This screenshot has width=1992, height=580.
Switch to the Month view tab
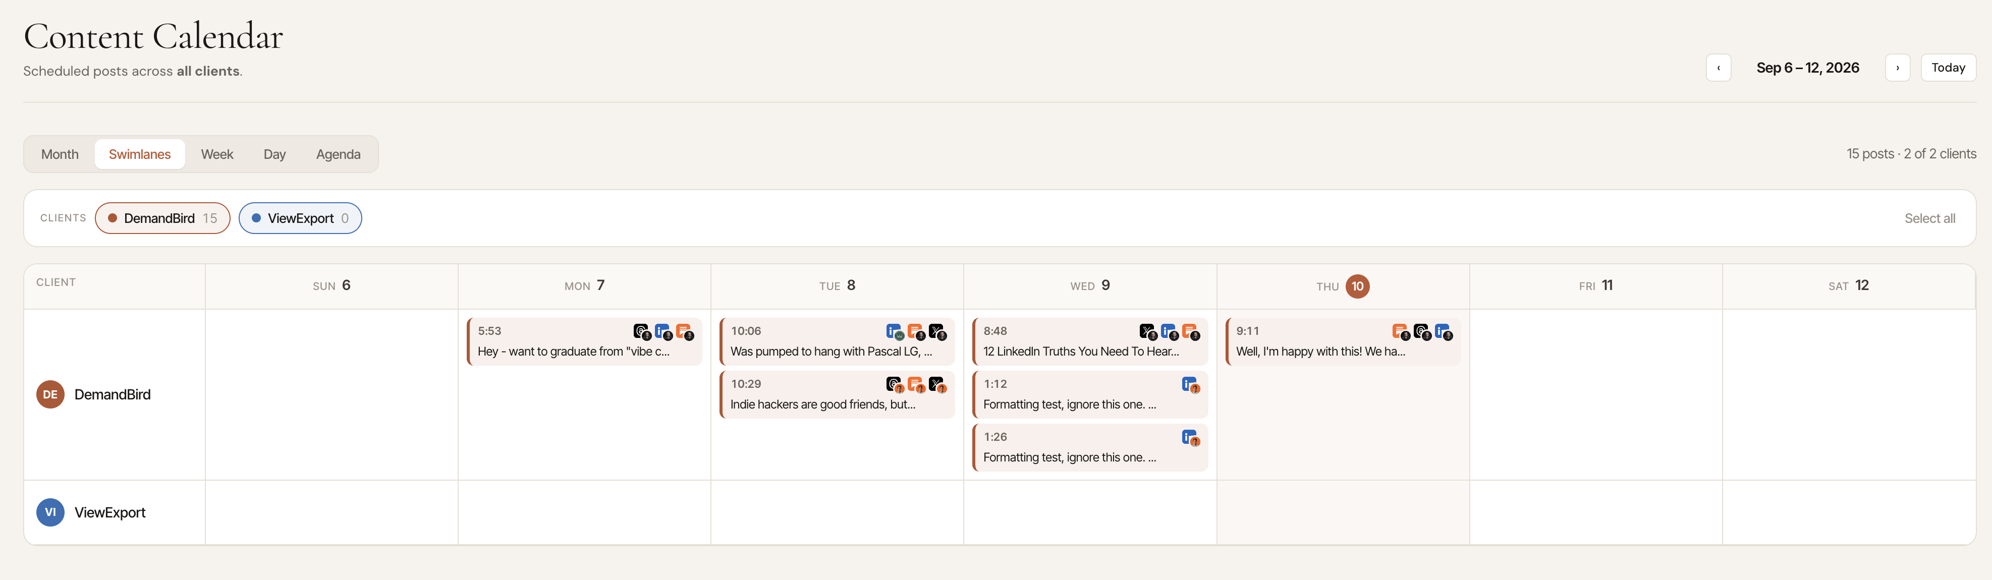point(60,154)
